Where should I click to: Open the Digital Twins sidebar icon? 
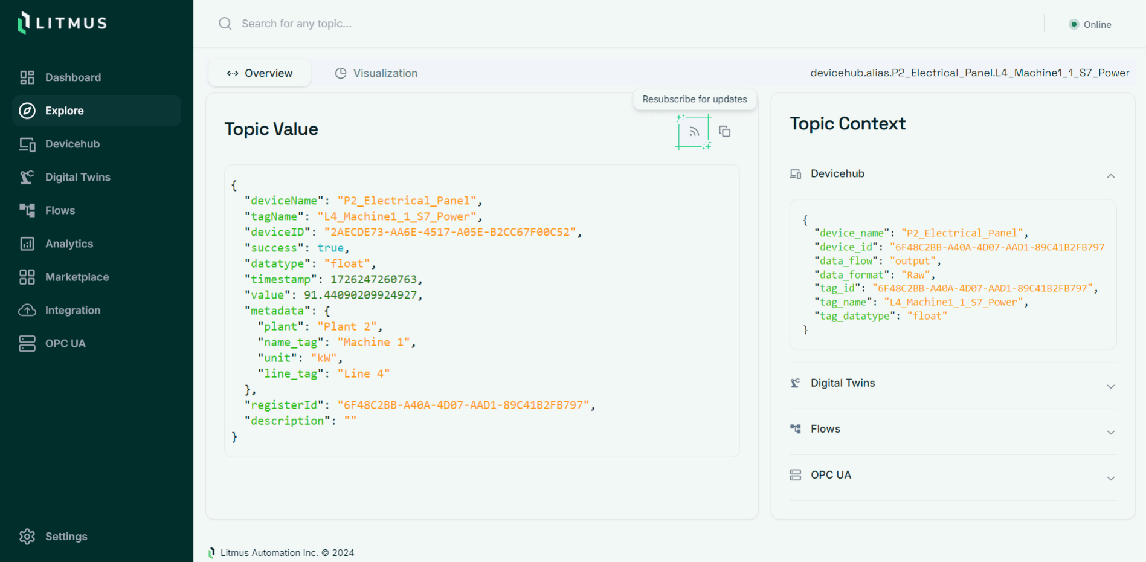pos(27,176)
